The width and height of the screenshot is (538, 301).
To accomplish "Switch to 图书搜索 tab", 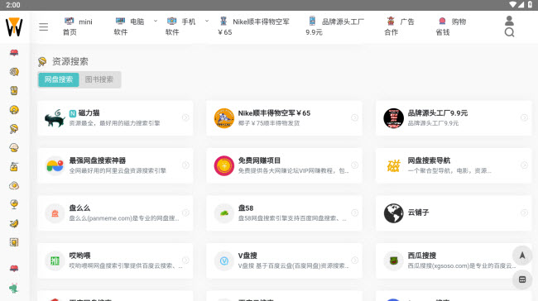I will click(99, 79).
